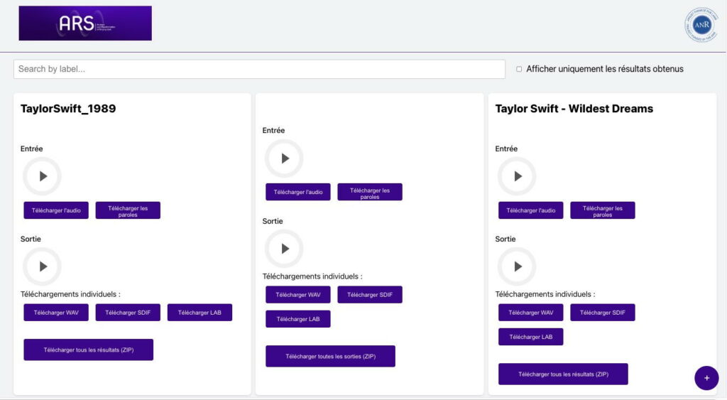Télécharger WAV in TaylorSwift_1989 card
Screen dimensions: 727x400
click(x=56, y=313)
